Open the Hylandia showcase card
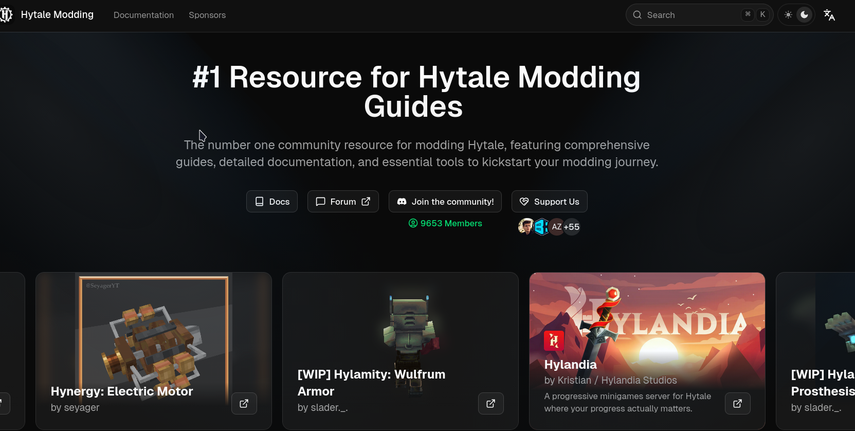The width and height of the screenshot is (855, 431). pyautogui.click(x=647, y=351)
